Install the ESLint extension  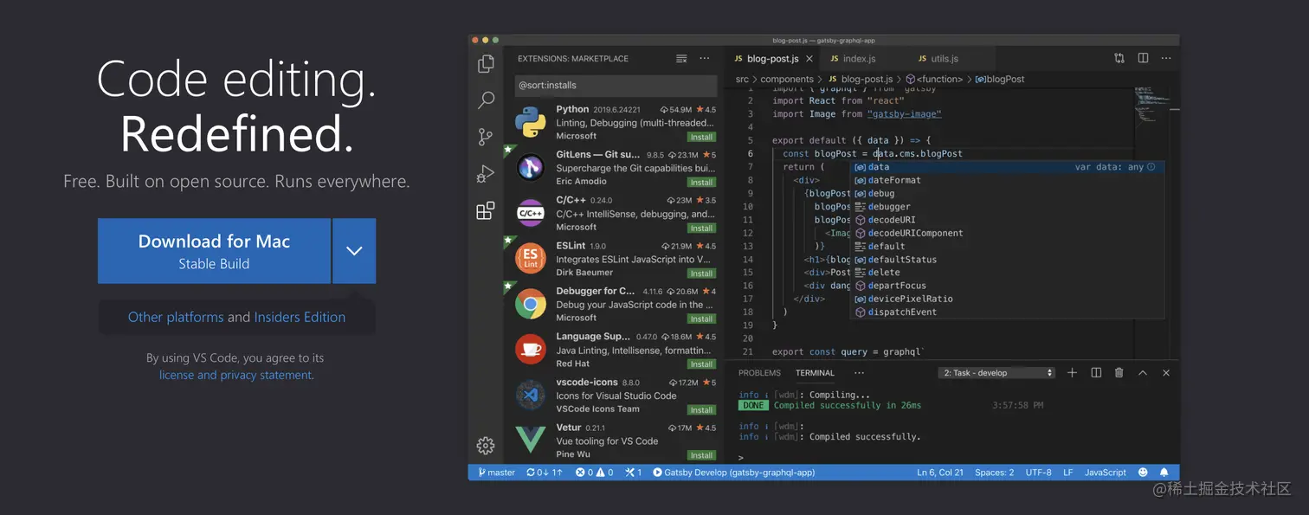[x=701, y=274]
